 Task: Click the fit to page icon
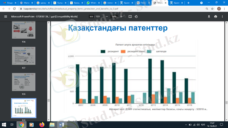(x=130, y=16)
